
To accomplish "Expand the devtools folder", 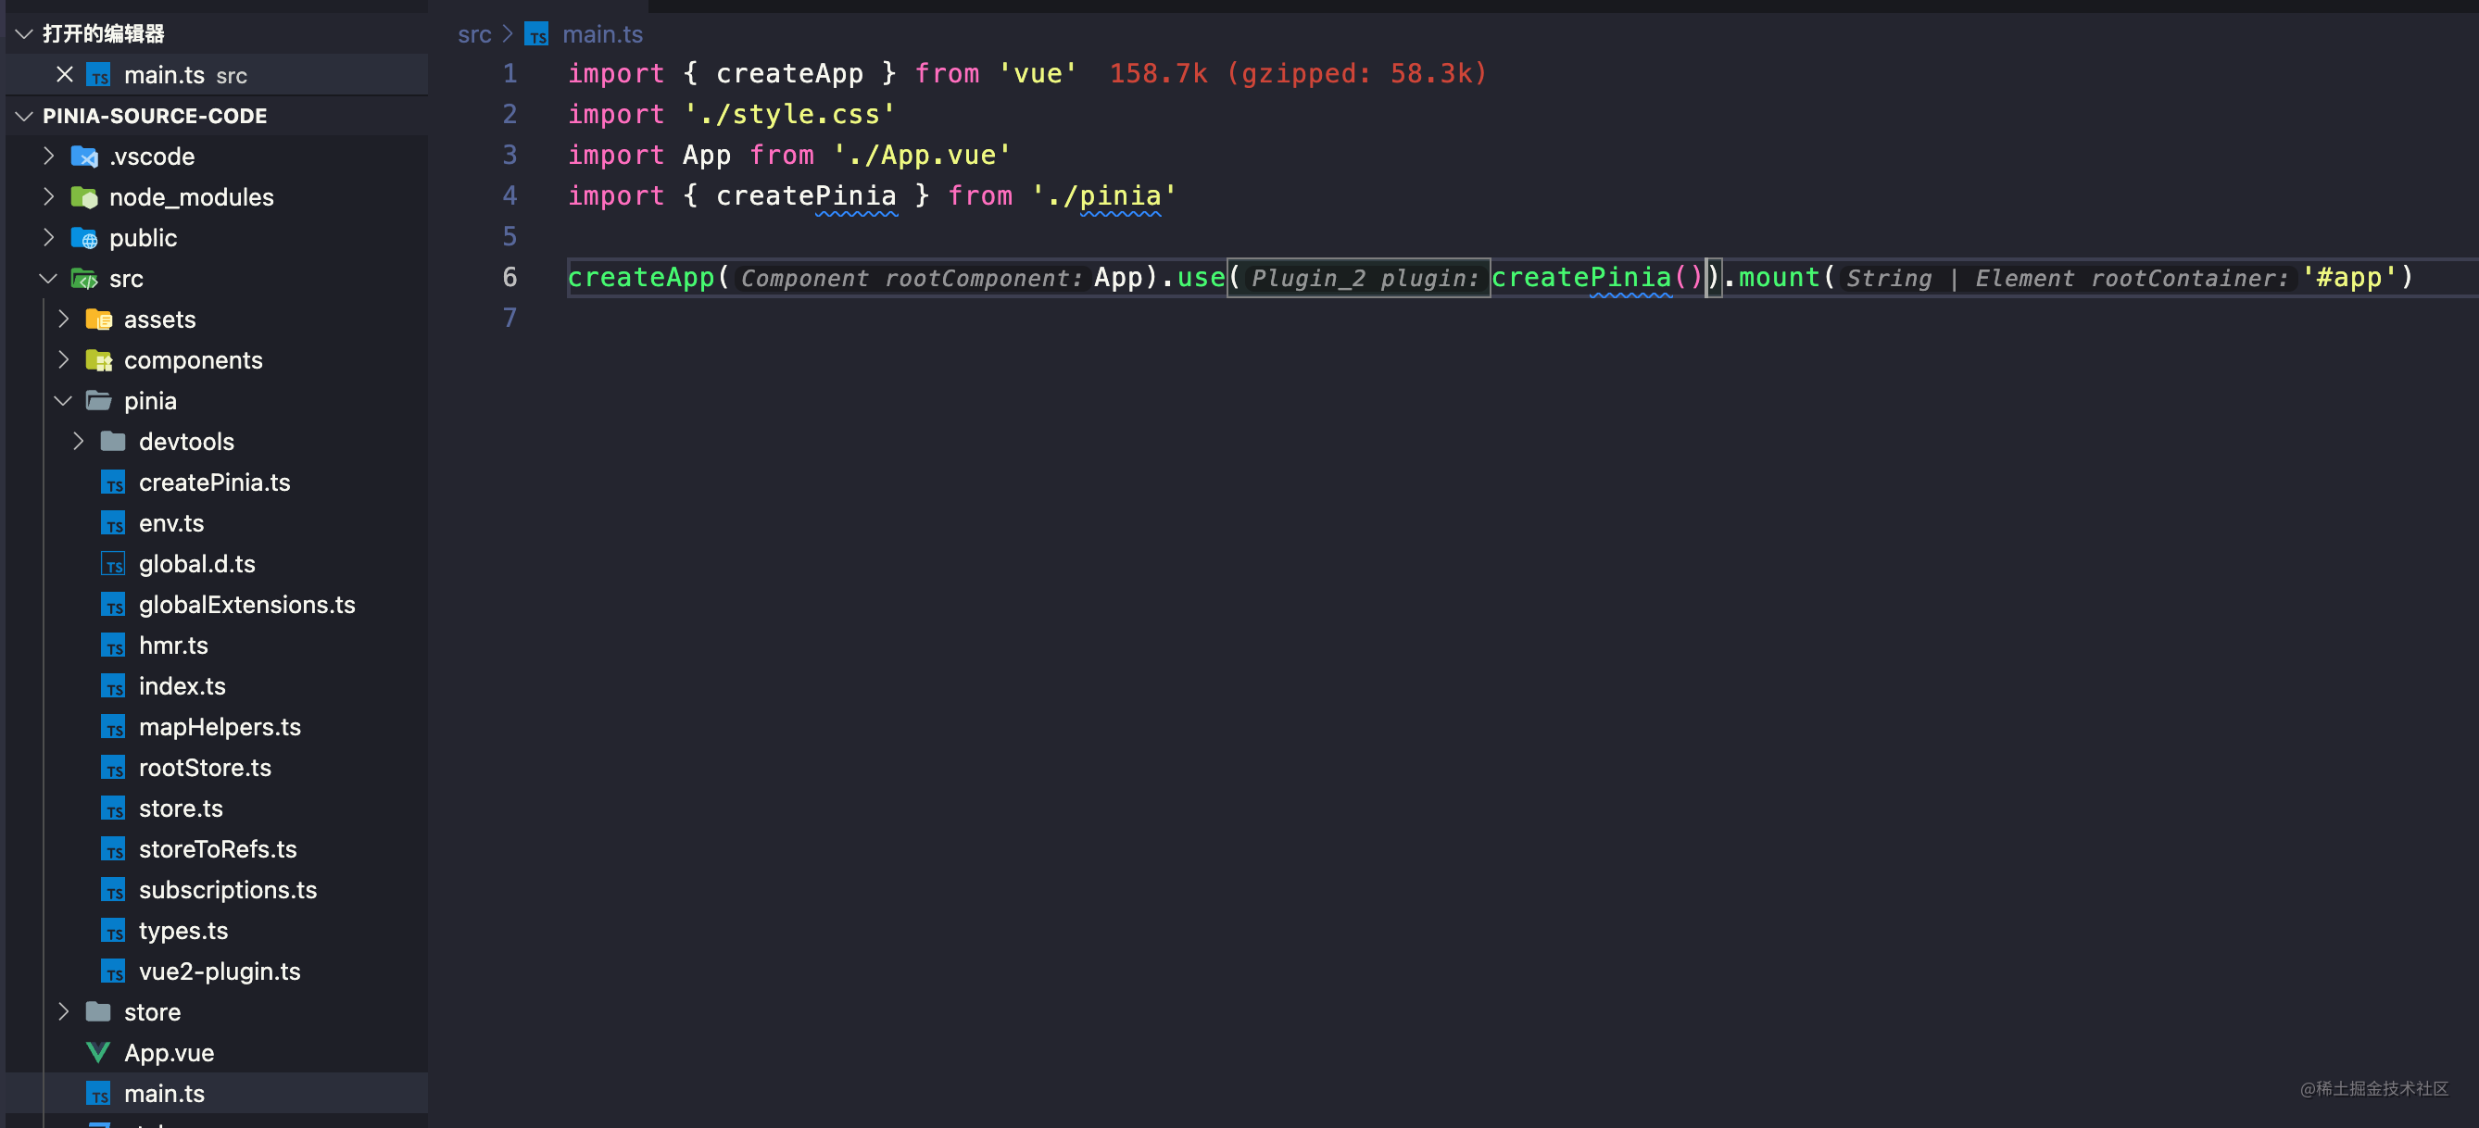I will click(x=79, y=442).
